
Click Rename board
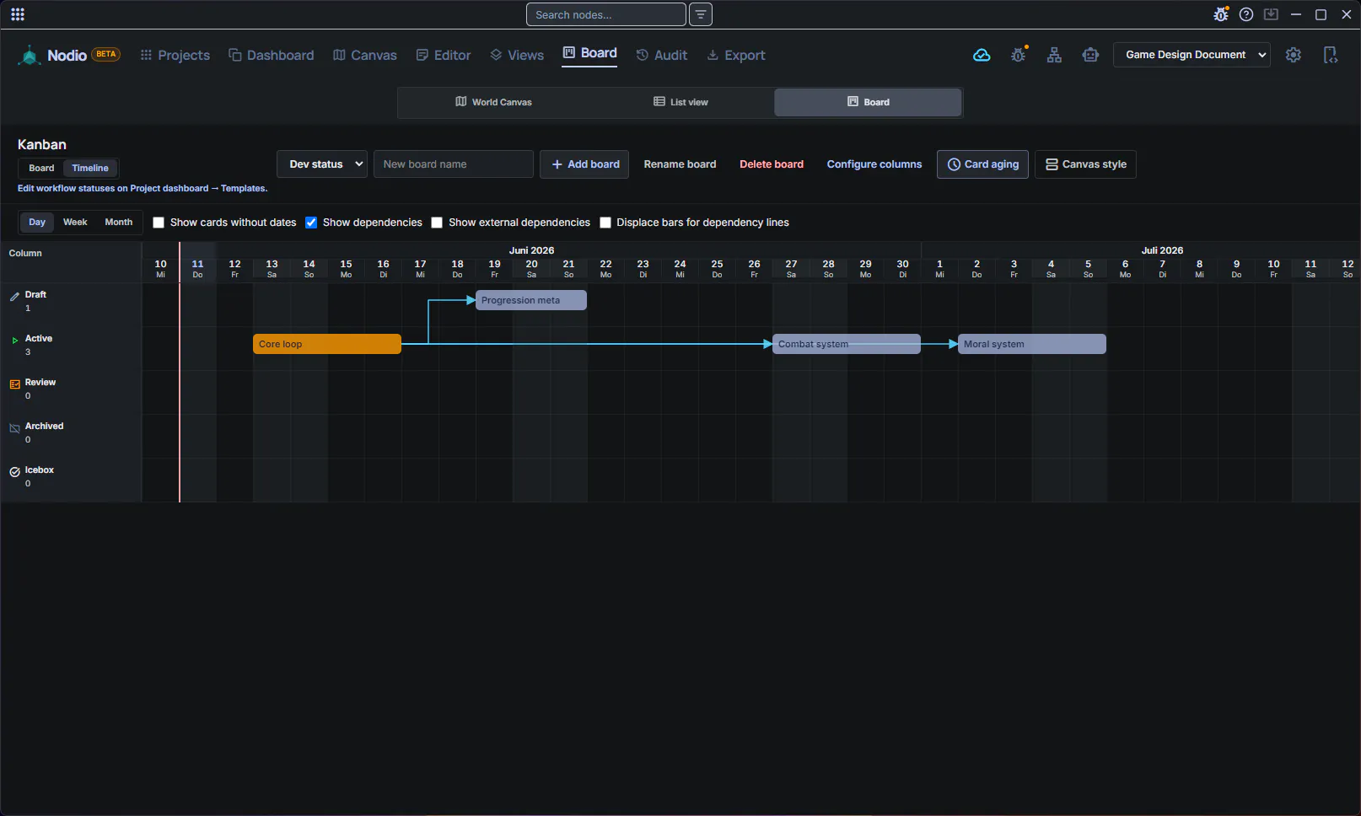pos(680,164)
